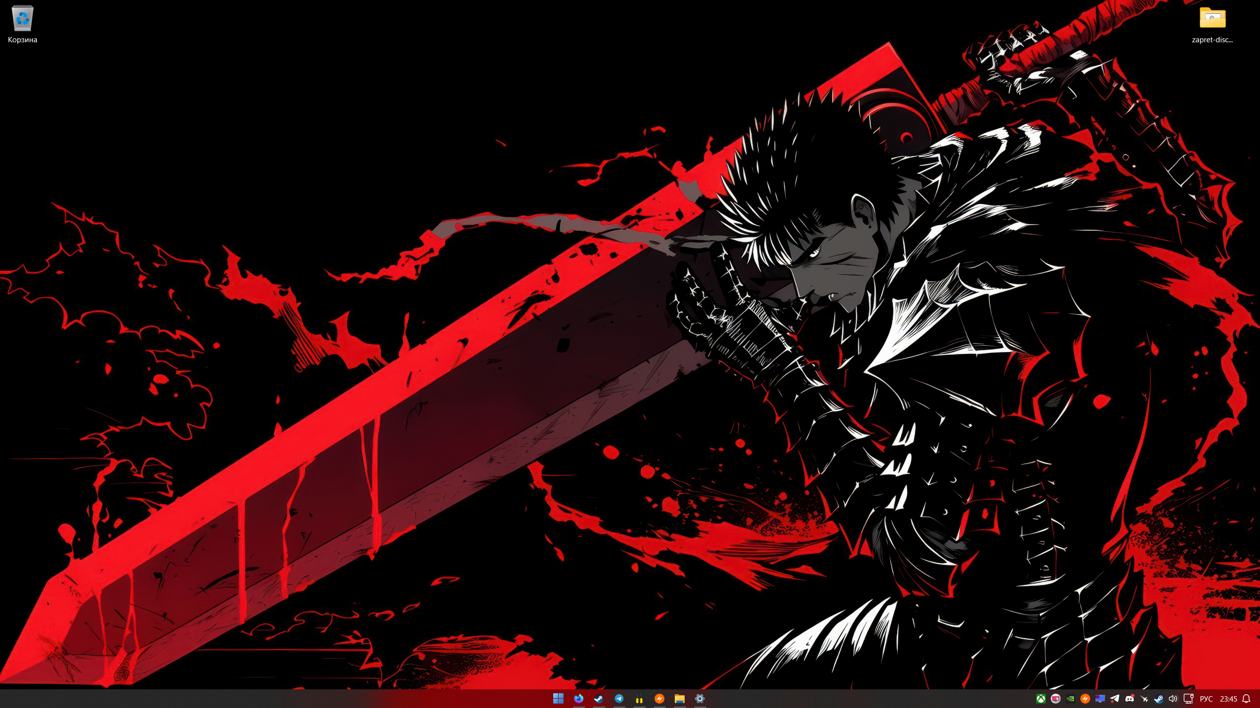Open the notifications bell
The height and width of the screenshot is (708, 1260).
pos(1247,699)
